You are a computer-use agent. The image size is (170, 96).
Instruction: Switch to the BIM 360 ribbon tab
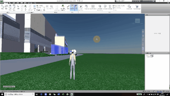point(30,3)
